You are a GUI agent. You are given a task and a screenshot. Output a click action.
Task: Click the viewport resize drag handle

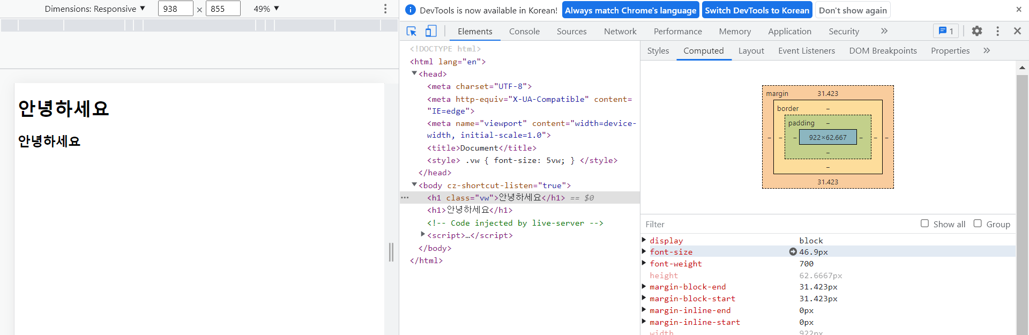pos(391,252)
